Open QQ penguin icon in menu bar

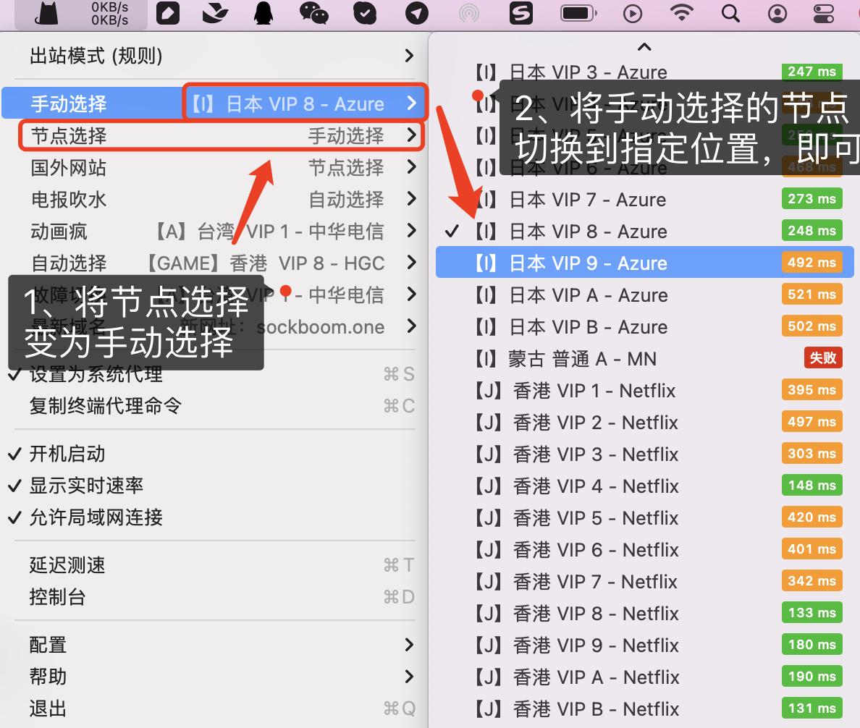262,13
